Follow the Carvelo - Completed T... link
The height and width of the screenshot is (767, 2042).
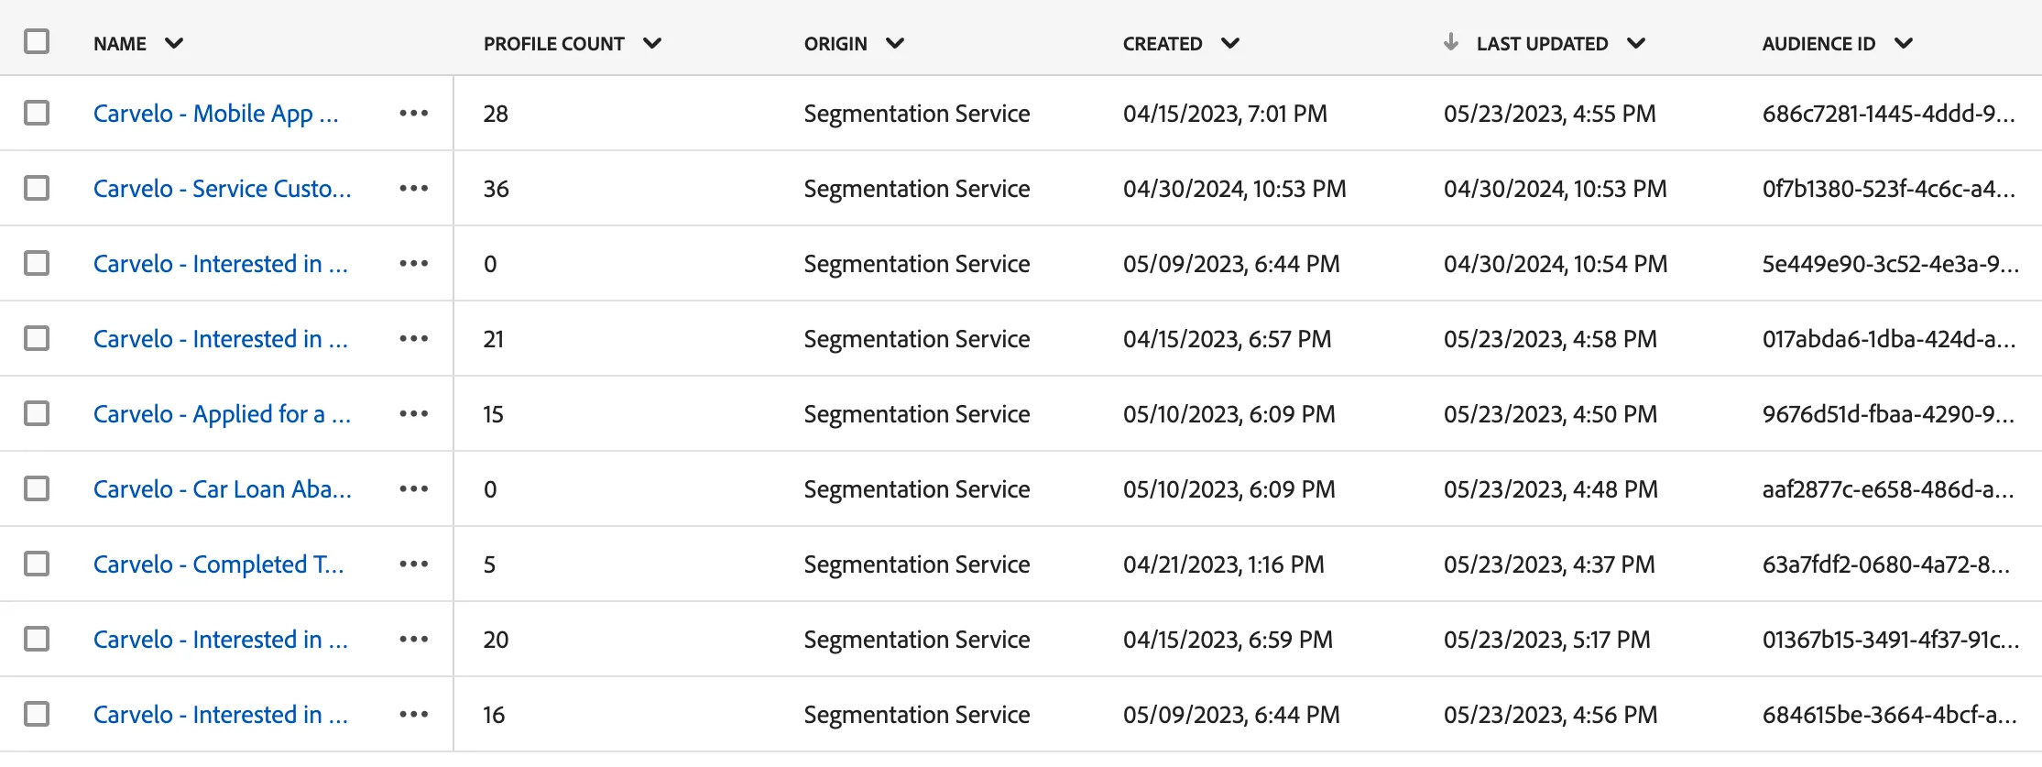pyautogui.click(x=219, y=564)
